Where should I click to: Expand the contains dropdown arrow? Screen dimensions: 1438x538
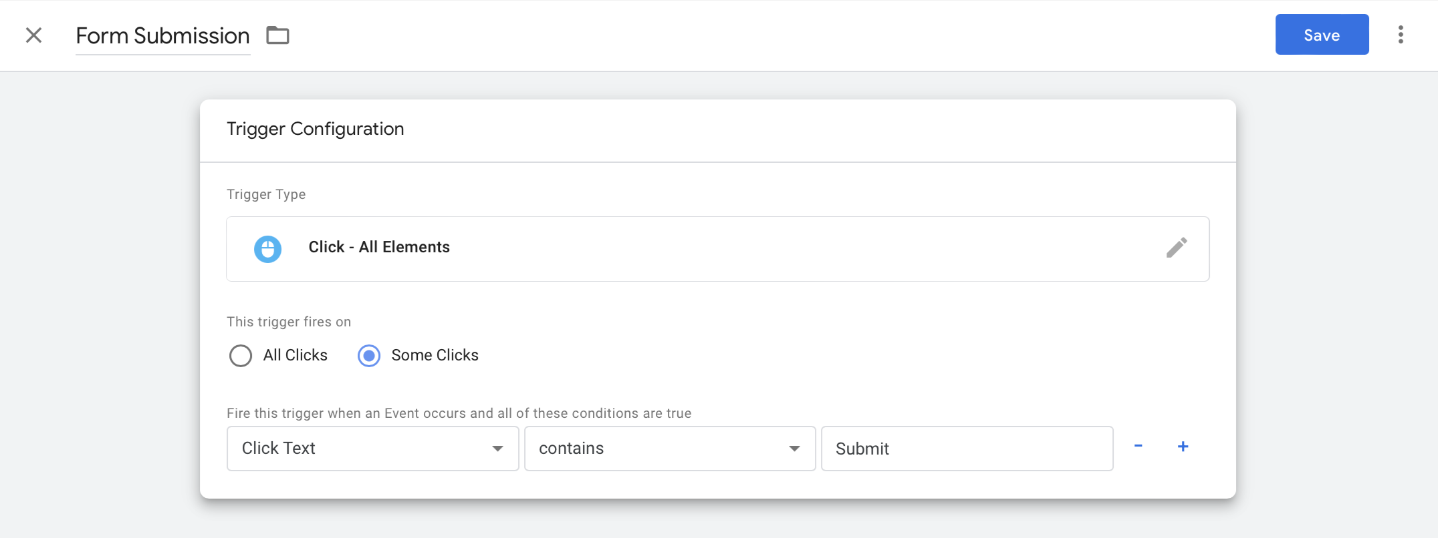click(794, 448)
